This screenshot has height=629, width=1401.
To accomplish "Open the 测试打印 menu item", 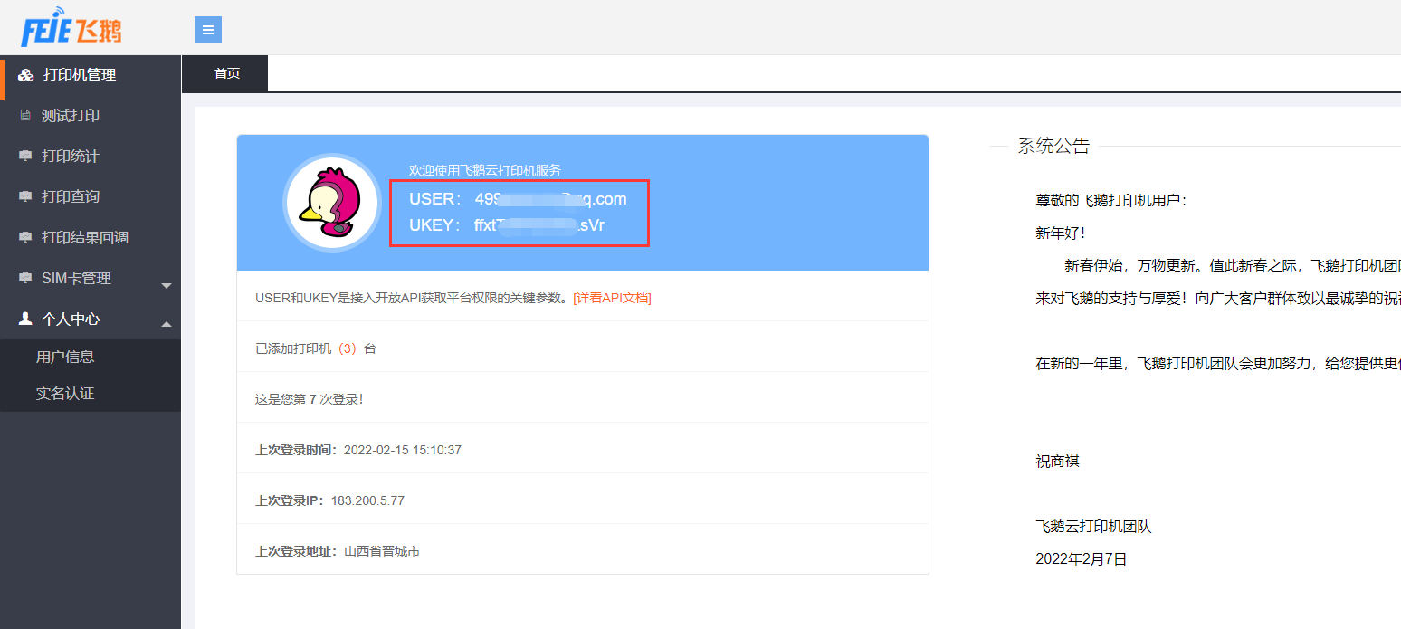I will pos(91,116).
